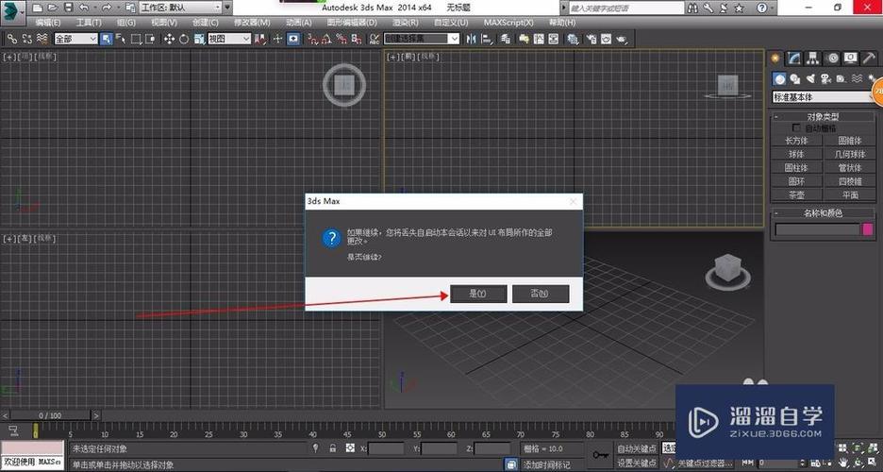Select the Geometry sphere category icon
883x472 pixels.
[x=779, y=79]
